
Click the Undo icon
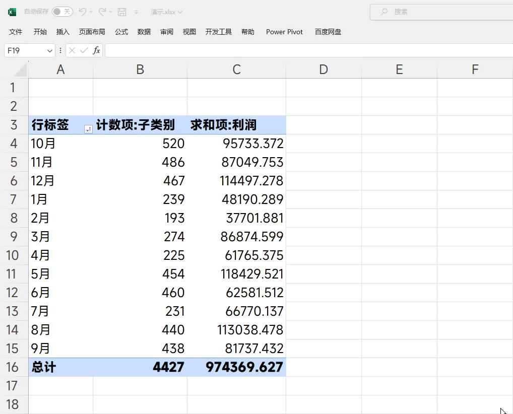coord(83,11)
